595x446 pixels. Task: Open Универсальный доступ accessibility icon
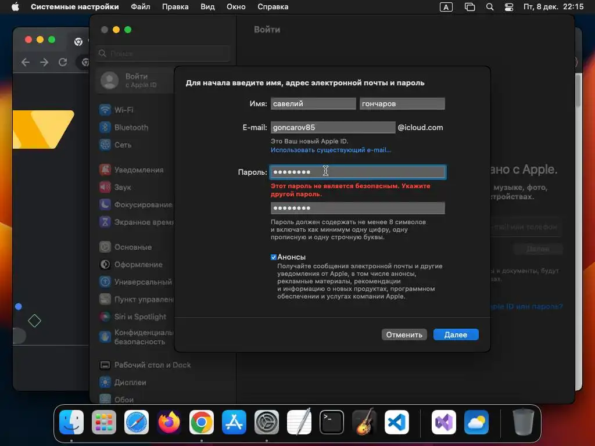105,282
